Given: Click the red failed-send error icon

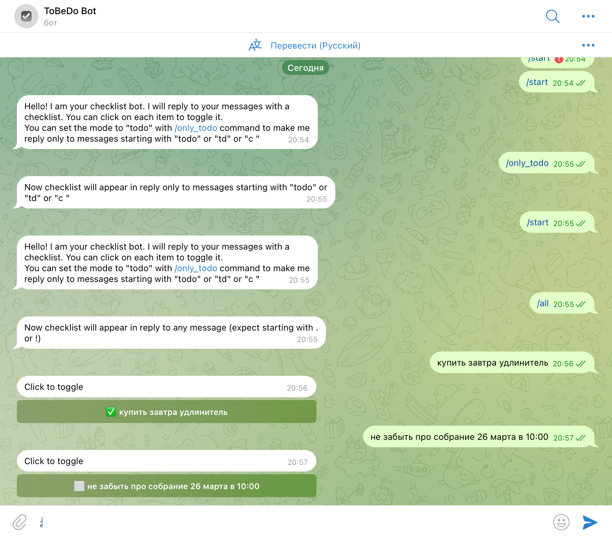Looking at the screenshot, I should pyautogui.click(x=559, y=60).
